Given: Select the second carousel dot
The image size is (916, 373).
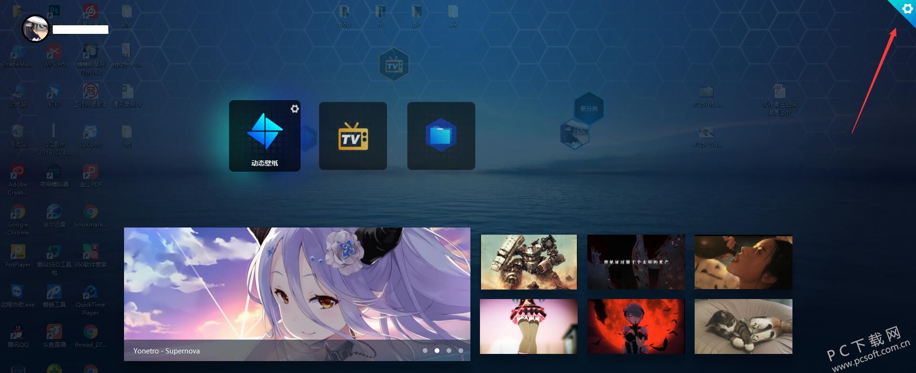Looking at the screenshot, I should point(437,351).
